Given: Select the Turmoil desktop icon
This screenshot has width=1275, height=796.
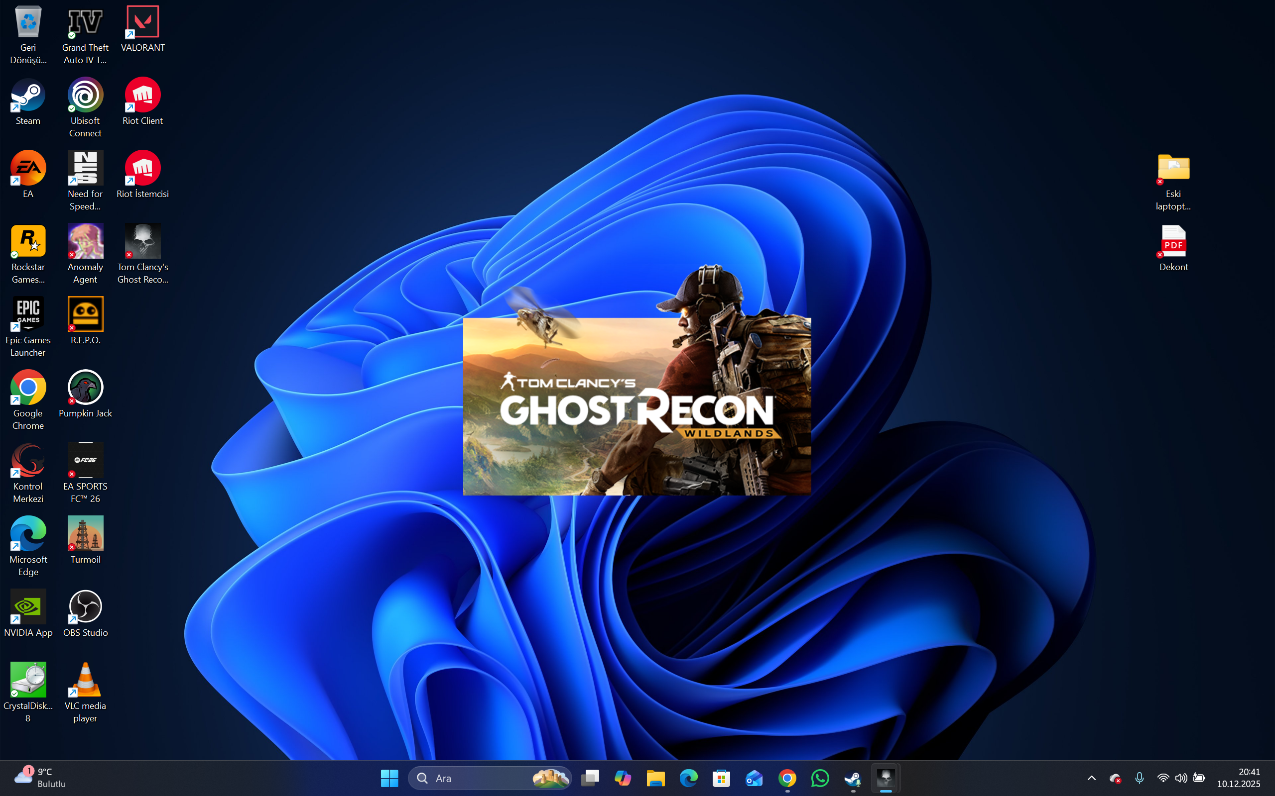Looking at the screenshot, I should click(85, 541).
